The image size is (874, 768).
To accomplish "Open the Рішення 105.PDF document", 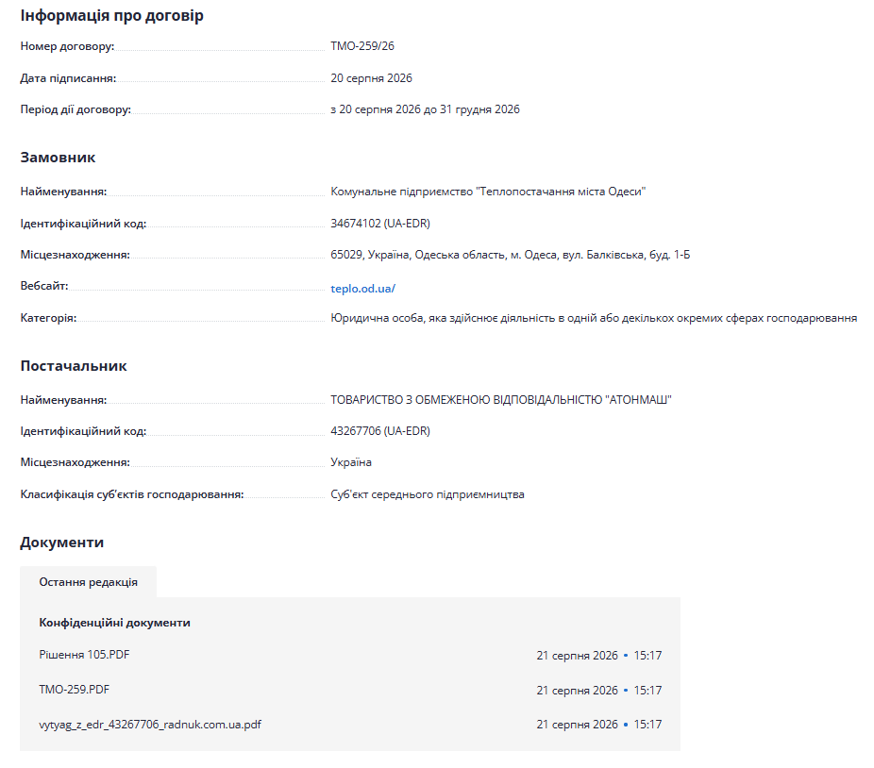I will click(84, 655).
